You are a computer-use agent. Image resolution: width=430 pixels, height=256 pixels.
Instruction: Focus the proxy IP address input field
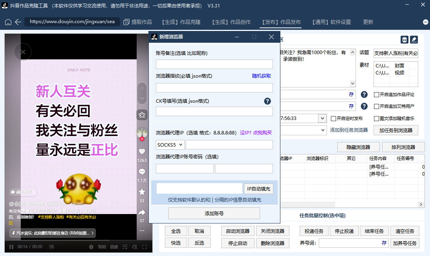click(229, 145)
